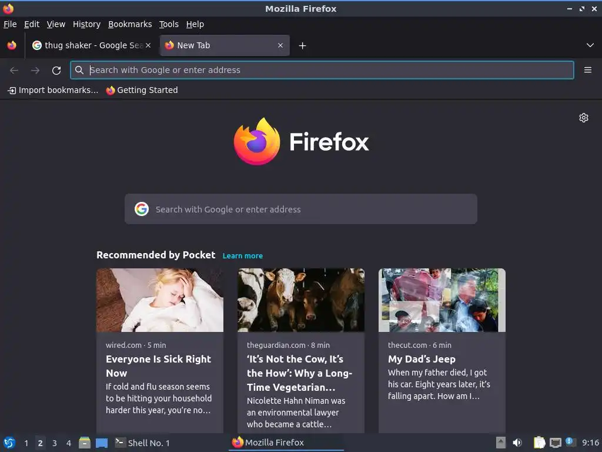Switch to workspace 2 in taskbar

point(41,443)
